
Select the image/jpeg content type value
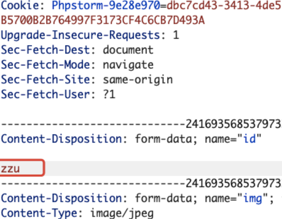122,213
